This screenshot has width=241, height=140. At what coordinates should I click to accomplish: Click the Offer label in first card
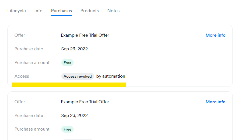(20, 35)
